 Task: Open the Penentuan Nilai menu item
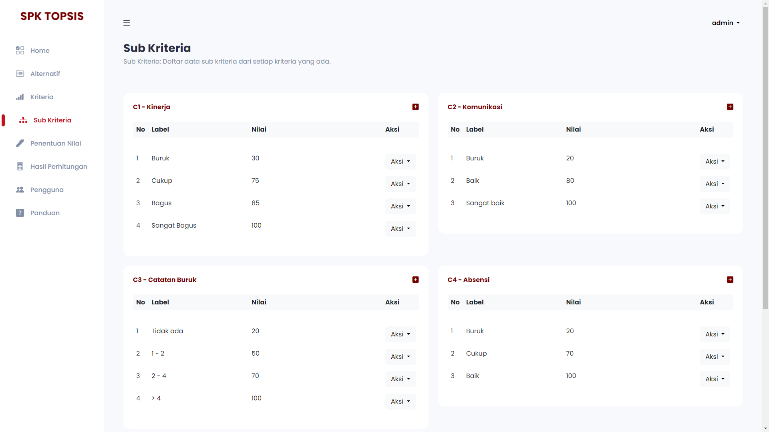[x=56, y=143]
